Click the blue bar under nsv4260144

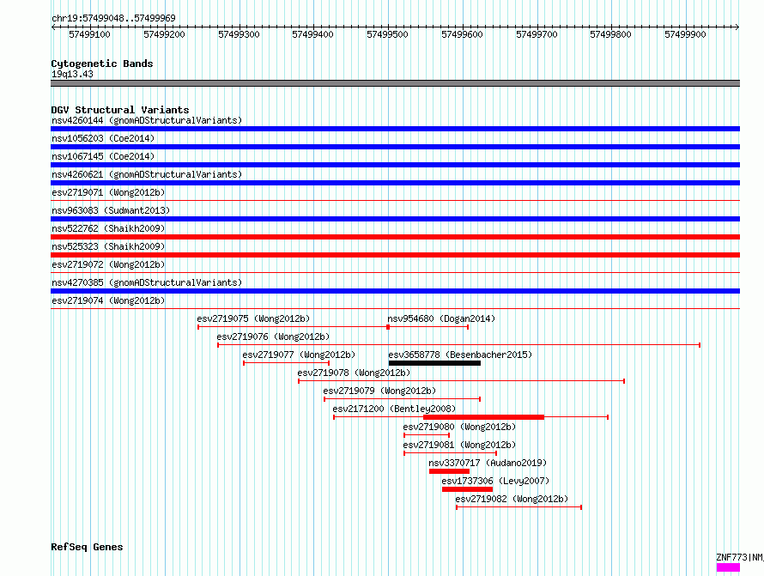(x=395, y=129)
